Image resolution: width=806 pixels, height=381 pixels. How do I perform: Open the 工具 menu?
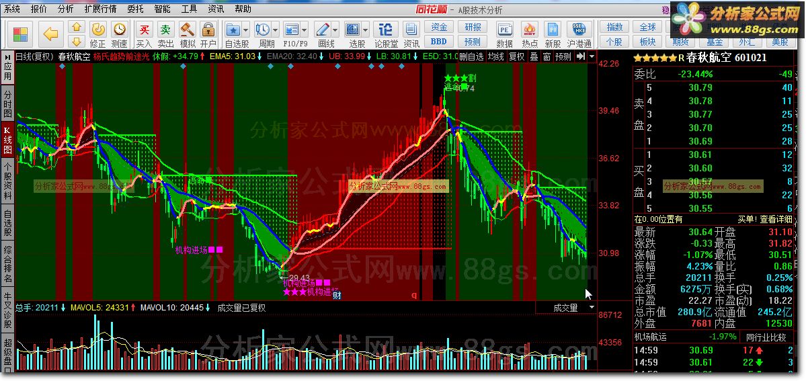189,9
